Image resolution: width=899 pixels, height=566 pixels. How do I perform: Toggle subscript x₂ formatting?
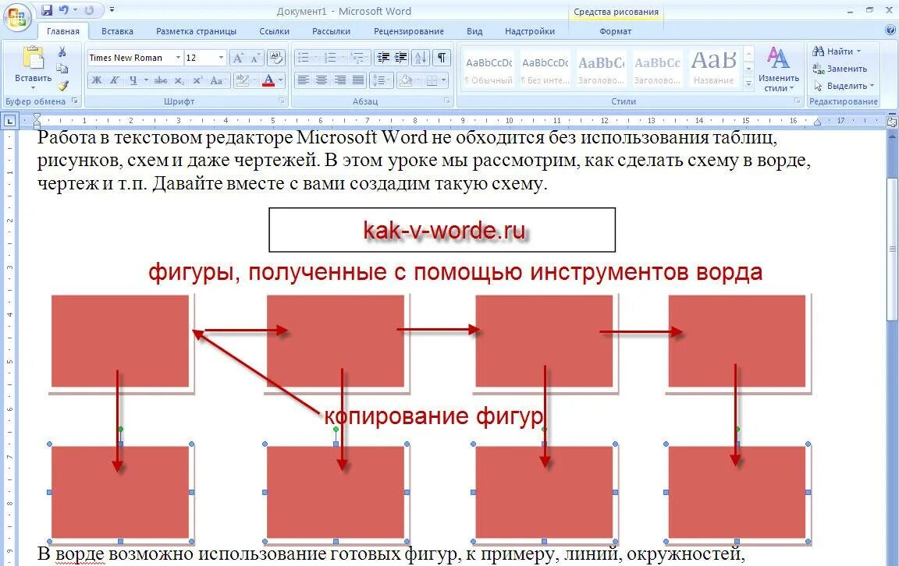coord(179,80)
